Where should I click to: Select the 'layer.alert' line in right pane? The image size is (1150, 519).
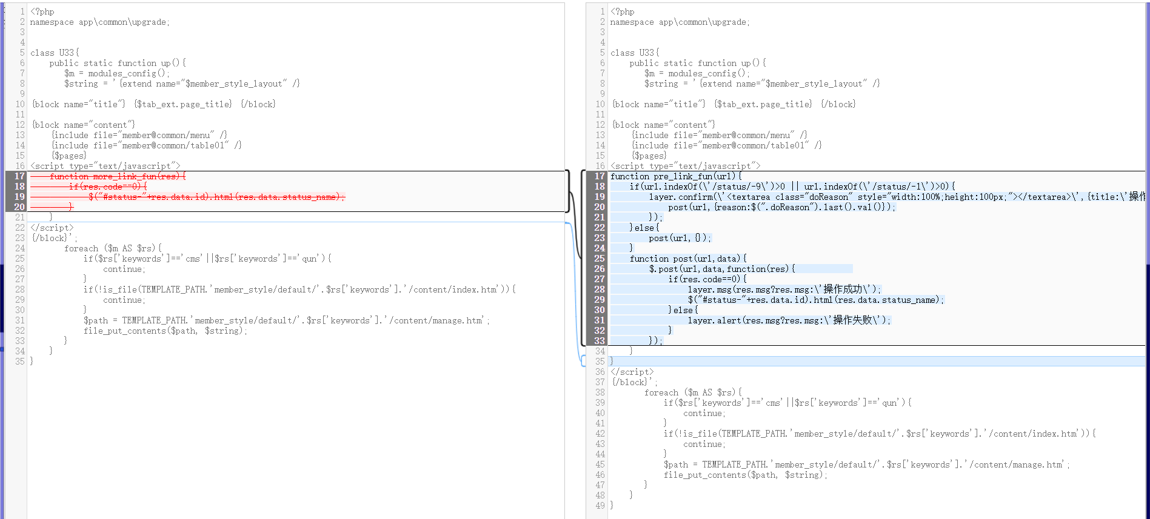pyautogui.click(x=789, y=320)
